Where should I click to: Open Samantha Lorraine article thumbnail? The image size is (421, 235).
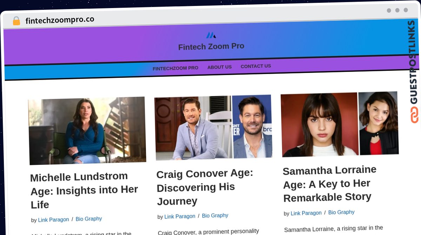tap(340, 124)
